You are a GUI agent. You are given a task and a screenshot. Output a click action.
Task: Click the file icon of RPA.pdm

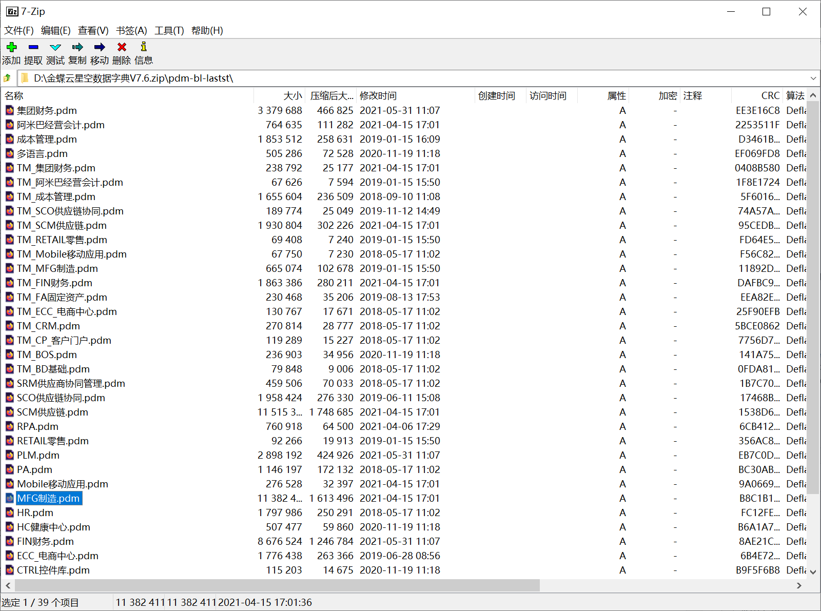click(x=10, y=426)
